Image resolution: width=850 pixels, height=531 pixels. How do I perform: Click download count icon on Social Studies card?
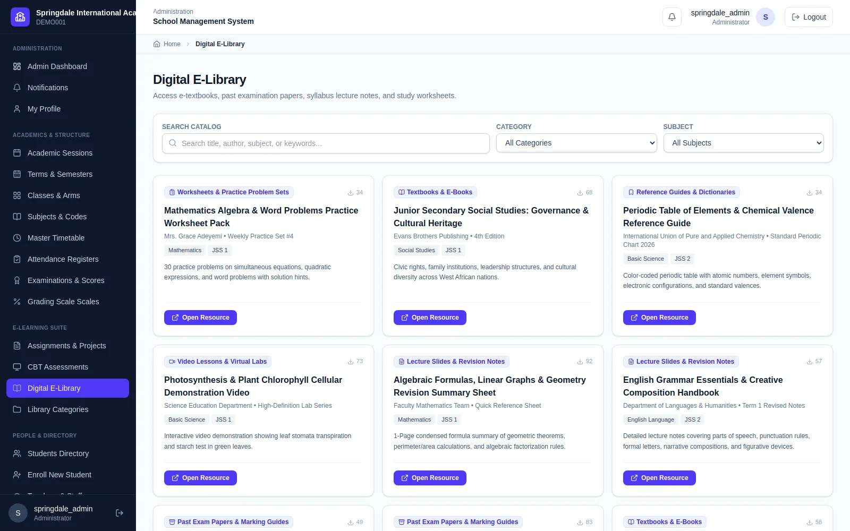point(580,192)
